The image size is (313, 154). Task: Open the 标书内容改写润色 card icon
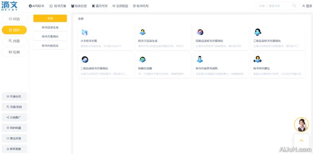point(200,60)
